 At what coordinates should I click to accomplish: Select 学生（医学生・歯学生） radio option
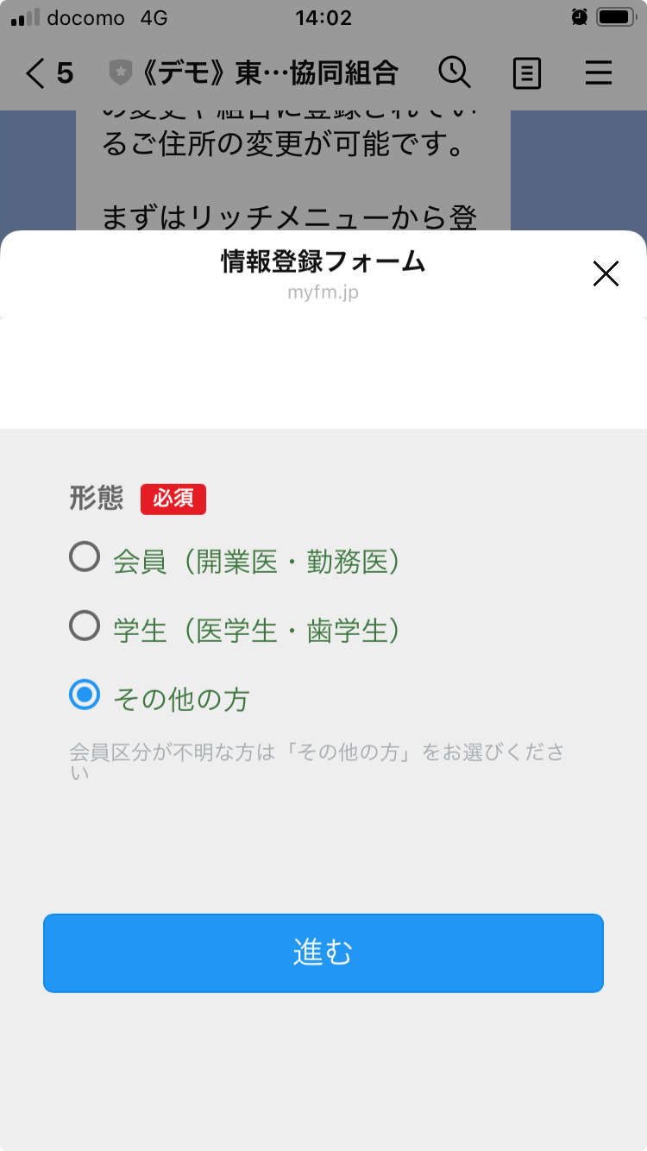85,626
